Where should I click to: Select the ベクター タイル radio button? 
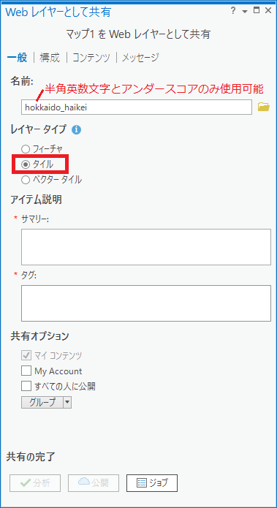[26, 180]
